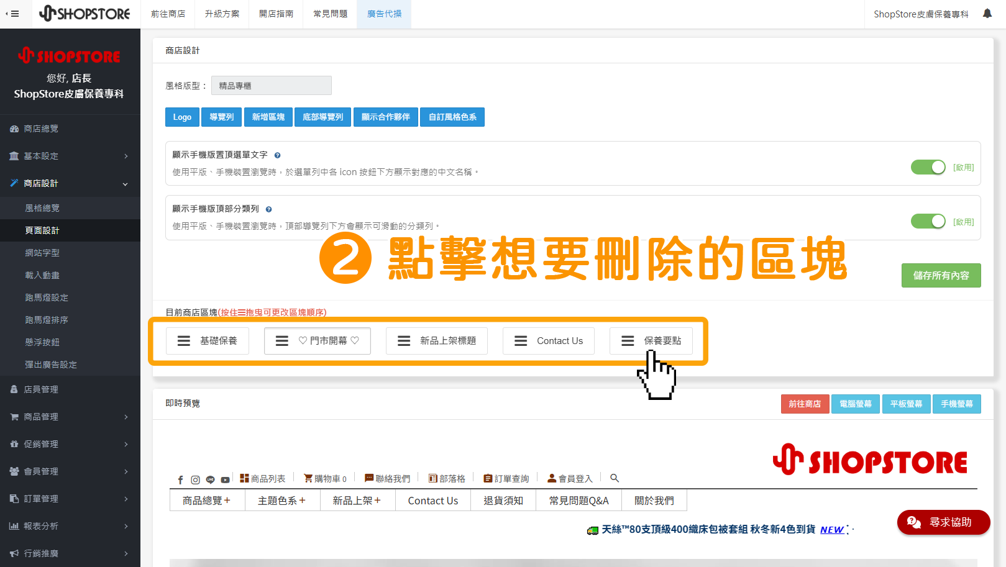Open notifications bell icon

pyautogui.click(x=987, y=14)
